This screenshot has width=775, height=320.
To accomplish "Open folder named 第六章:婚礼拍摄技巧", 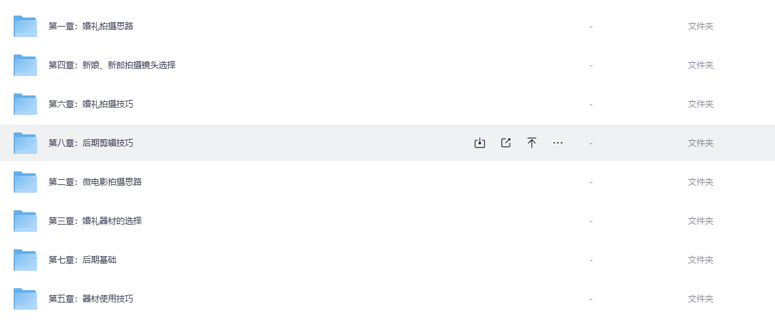I will pyautogui.click(x=91, y=105).
